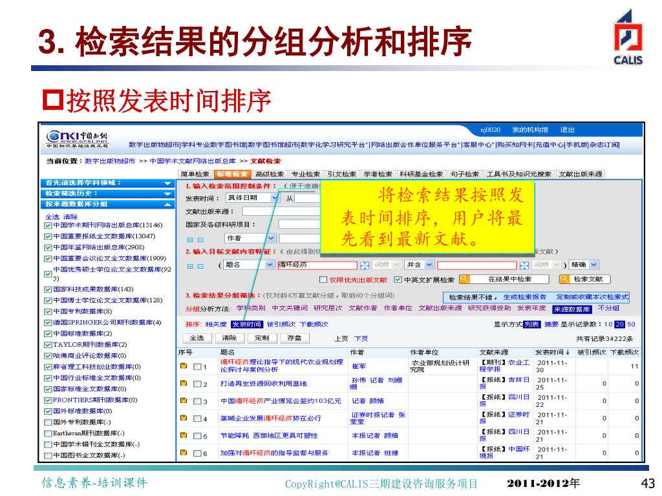Open the 精确 match dropdown

(x=593, y=265)
